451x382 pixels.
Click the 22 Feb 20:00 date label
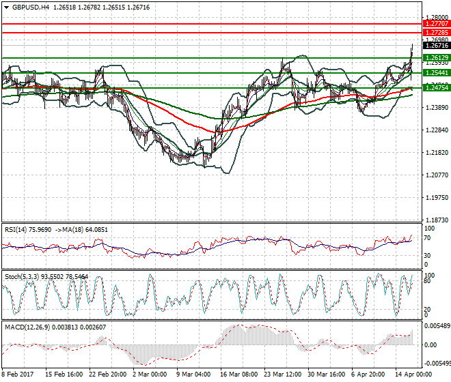[x=107, y=374]
